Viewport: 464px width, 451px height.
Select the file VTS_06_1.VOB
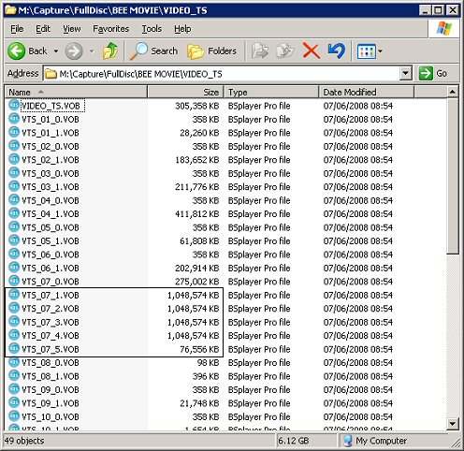tap(51, 268)
